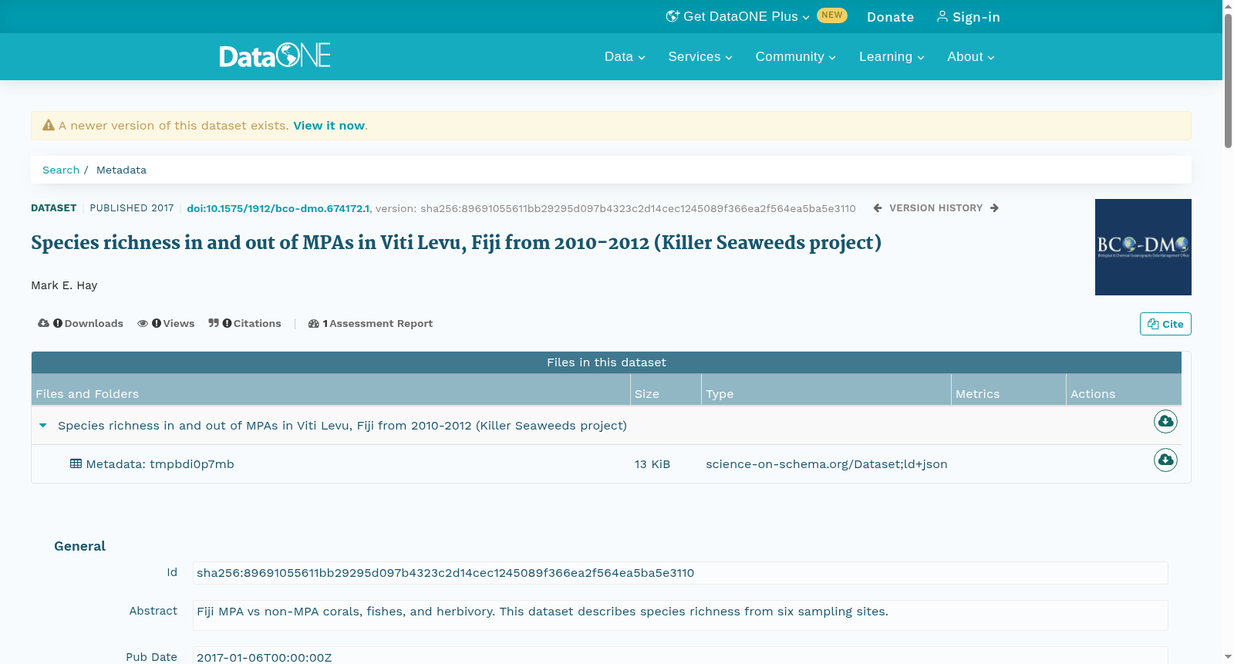Open the dataset DOI link
This screenshot has height=664, width=1234.
click(278, 208)
